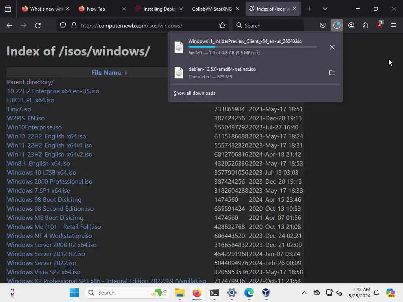
Task: Download Windows Server 2022.iso
Action: (42, 263)
